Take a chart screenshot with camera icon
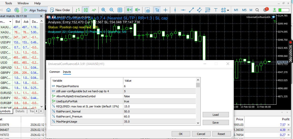 148,10
